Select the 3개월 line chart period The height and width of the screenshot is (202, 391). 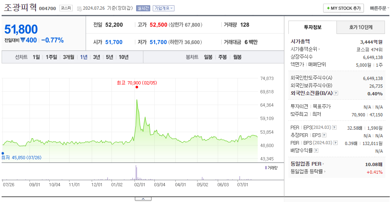(x=69, y=57)
